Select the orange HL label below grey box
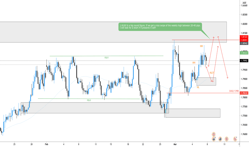The width and height of the screenshot is (249, 147). pos(198,87)
